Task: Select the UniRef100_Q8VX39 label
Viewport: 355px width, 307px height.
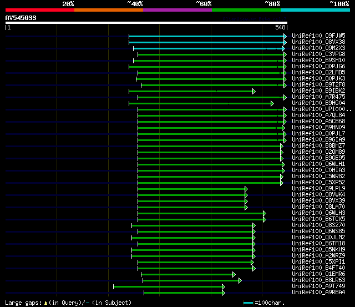Action: point(318,201)
